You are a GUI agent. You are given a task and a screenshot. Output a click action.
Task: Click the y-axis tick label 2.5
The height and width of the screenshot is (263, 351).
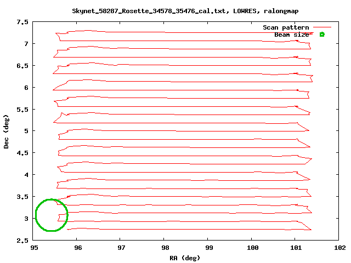point(22,241)
